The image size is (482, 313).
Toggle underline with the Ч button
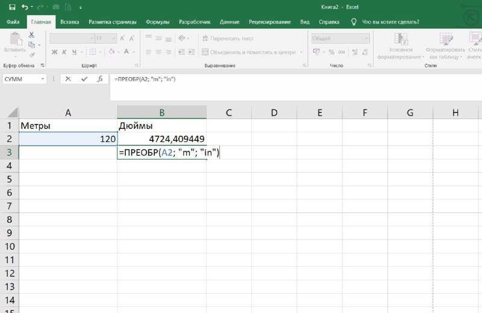point(74,52)
